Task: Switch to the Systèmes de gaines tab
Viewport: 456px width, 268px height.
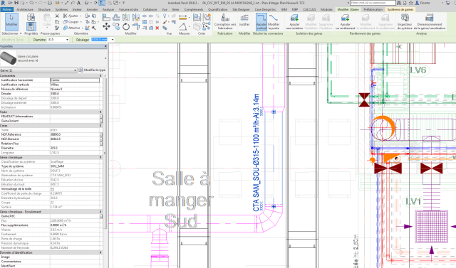Action: (x=400, y=9)
